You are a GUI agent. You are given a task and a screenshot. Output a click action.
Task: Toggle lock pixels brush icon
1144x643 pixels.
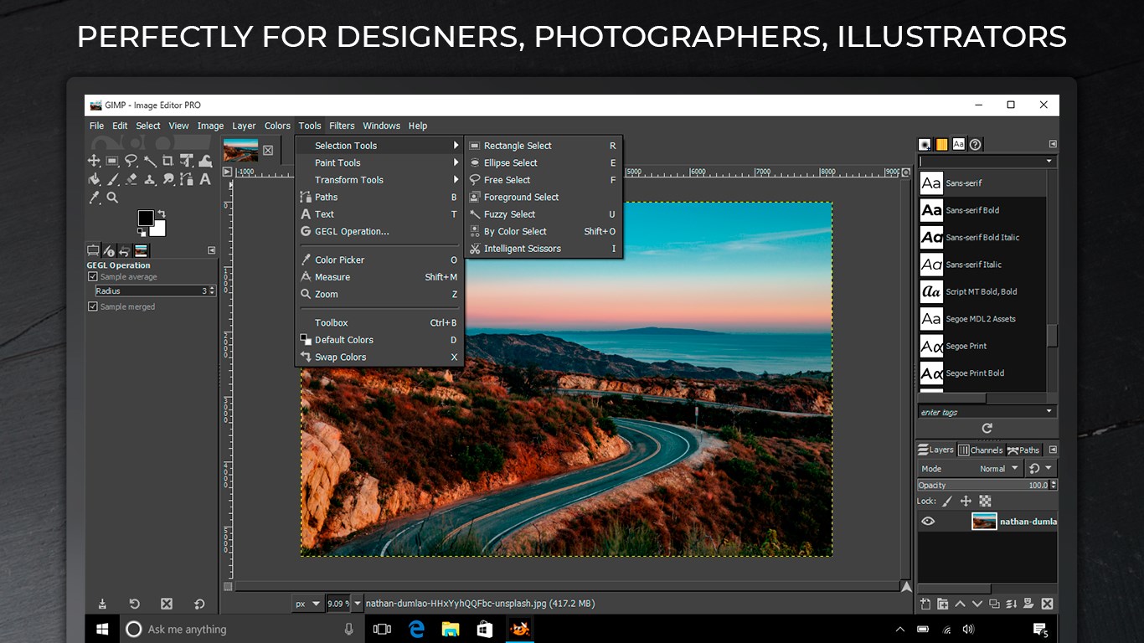947,502
